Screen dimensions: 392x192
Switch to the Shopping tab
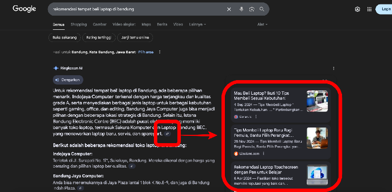pos(78,24)
